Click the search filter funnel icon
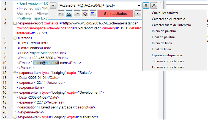208x120 pixels. point(85,14)
